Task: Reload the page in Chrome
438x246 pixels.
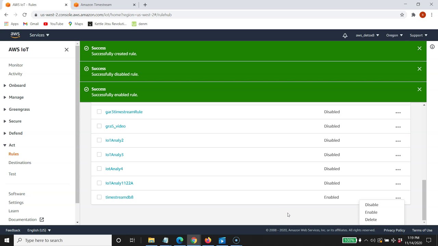Action: [25, 15]
